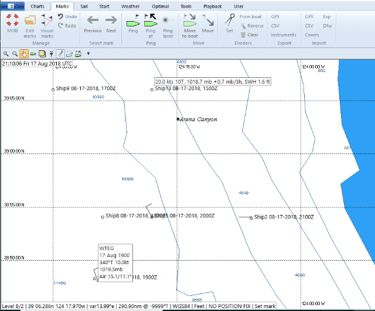Select Ship8 observation marker

click(x=103, y=217)
